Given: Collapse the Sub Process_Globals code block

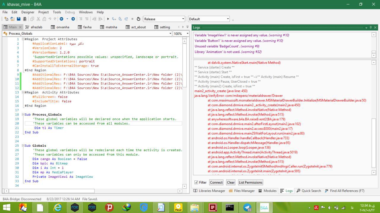Looking at the screenshot, I should pyautogui.click(x=23, y=115).
